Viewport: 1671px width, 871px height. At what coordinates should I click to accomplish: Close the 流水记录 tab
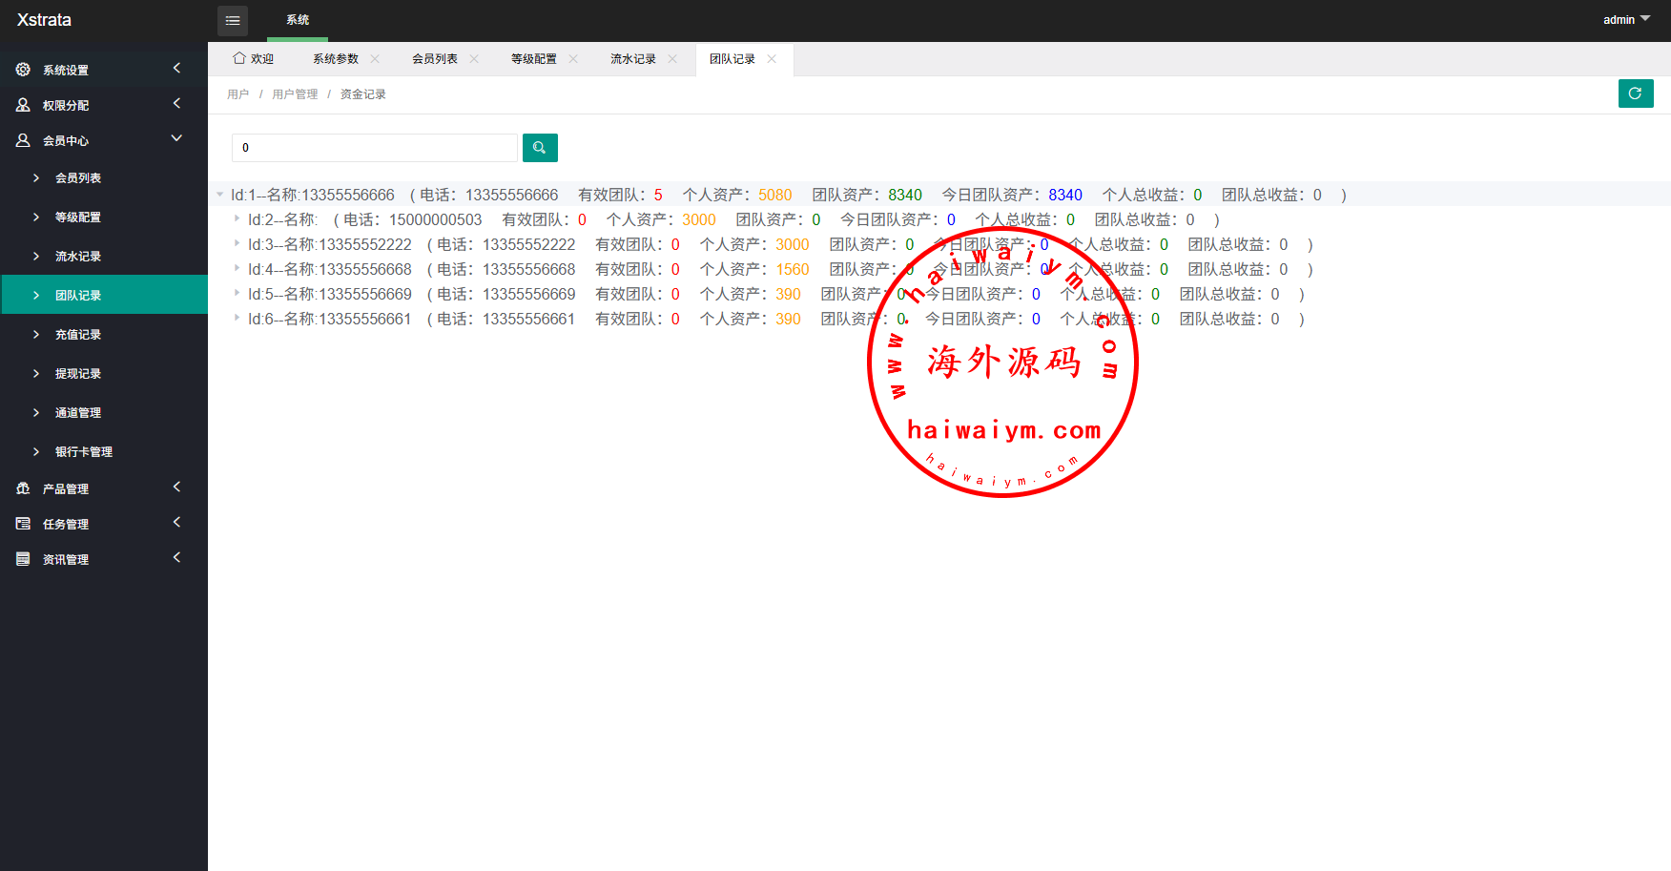point(672,59)
